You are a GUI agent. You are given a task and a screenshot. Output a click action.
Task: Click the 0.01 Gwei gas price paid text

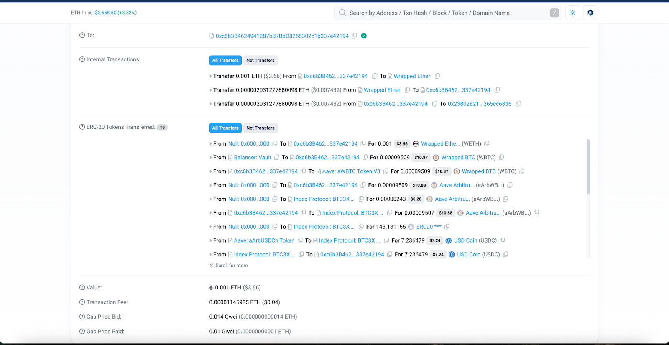pyautogui.click(x=250, y=332)
